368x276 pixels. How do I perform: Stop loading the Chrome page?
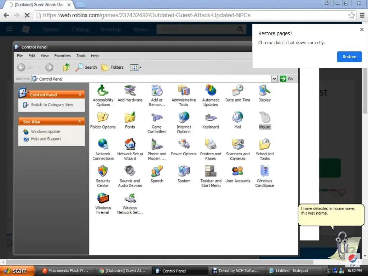click(27, 15)
